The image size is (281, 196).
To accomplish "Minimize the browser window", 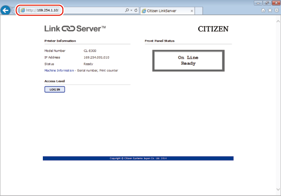I will (258, 3).
